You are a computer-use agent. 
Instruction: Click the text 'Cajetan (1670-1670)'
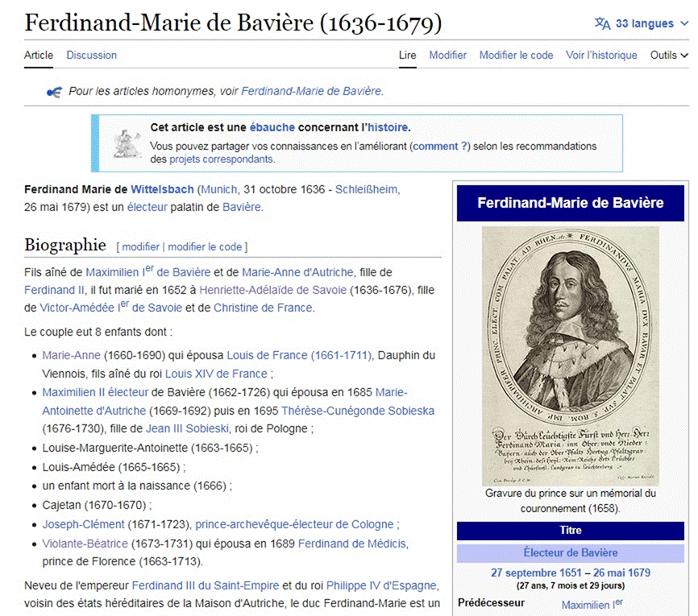pos(94,505)
